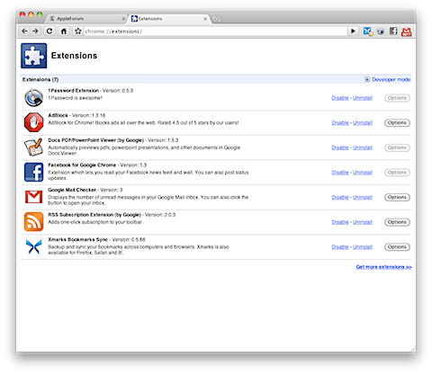Open AdBlock Options
The image size is (432, 374).
pos(397,123)
